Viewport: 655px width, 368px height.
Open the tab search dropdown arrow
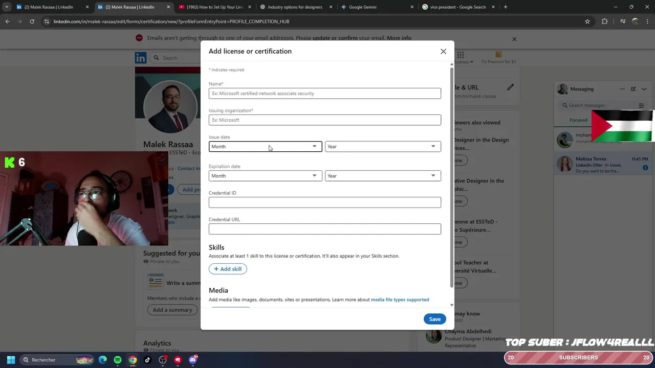pos(7,7)
